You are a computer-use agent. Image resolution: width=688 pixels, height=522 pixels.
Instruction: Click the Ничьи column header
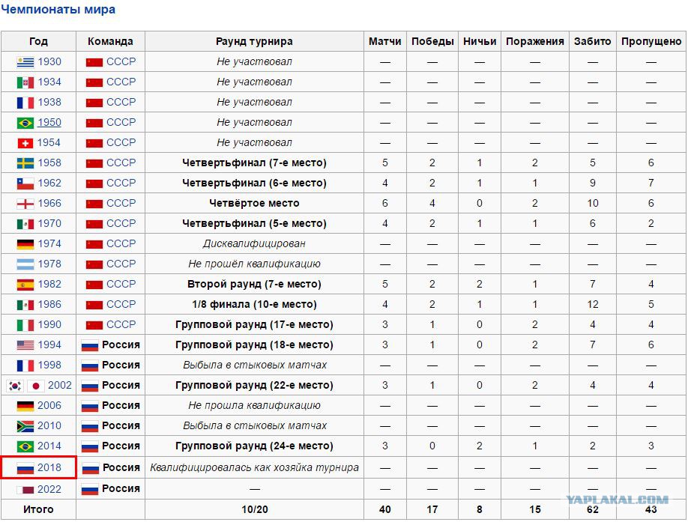[480, 41]
